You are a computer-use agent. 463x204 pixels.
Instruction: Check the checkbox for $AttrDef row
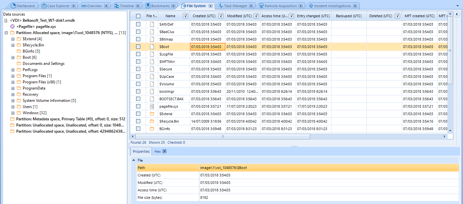coord(138,24)
